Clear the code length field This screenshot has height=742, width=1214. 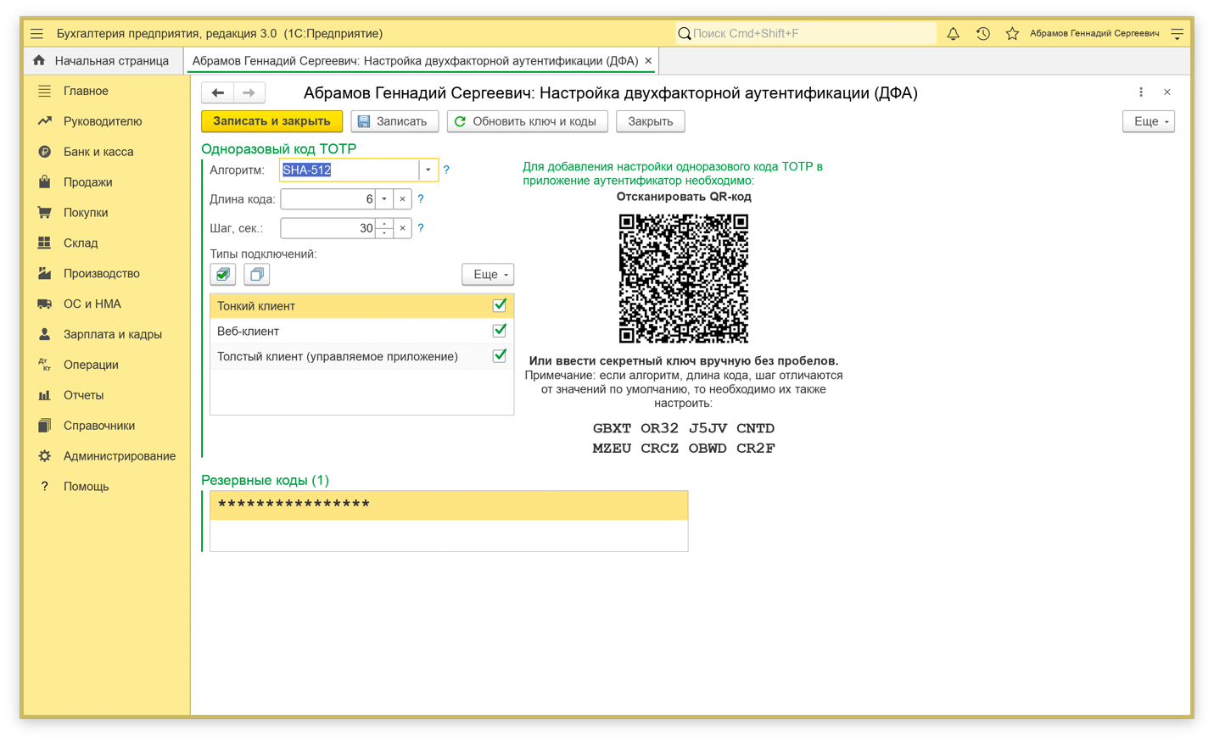(403, 199)
